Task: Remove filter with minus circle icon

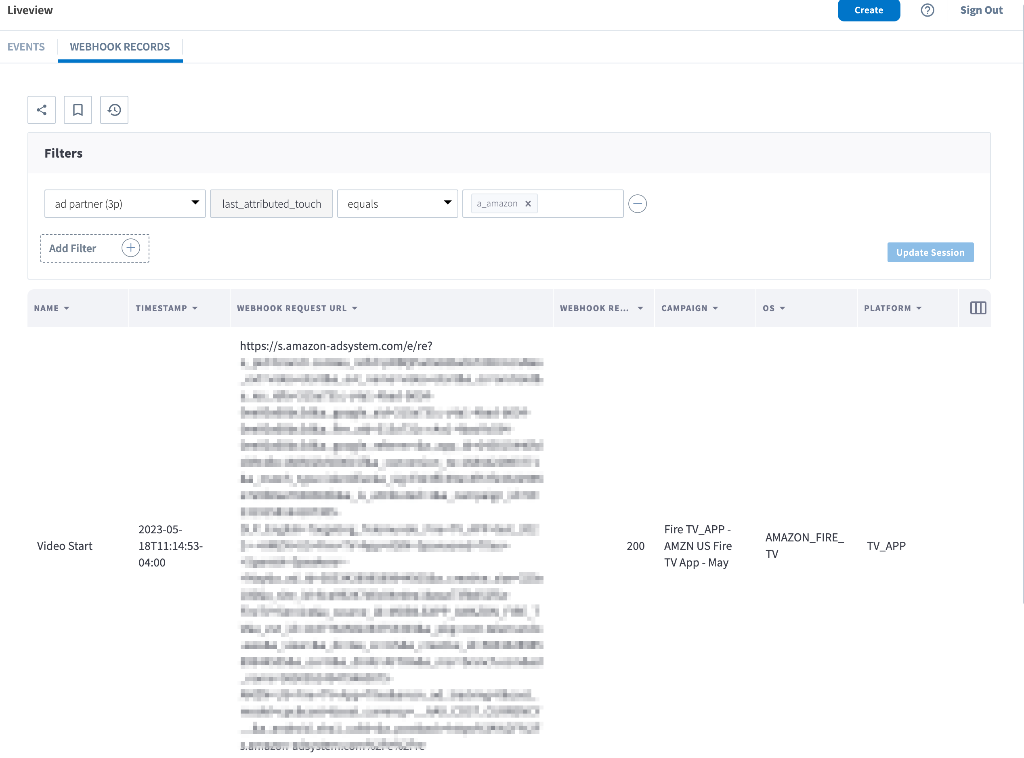Action: coord(637,204)
